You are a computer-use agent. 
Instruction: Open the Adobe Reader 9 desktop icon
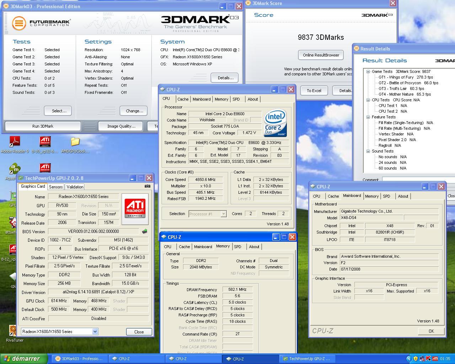pos(15,144)
